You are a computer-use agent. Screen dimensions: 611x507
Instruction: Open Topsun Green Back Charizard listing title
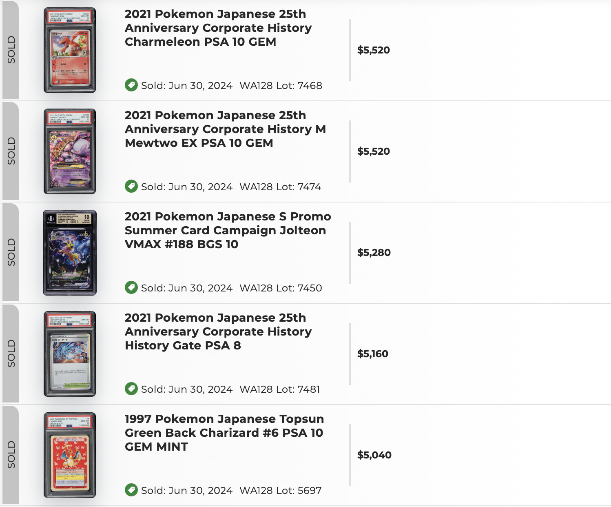pyautogui.click(x=224, y=433)
